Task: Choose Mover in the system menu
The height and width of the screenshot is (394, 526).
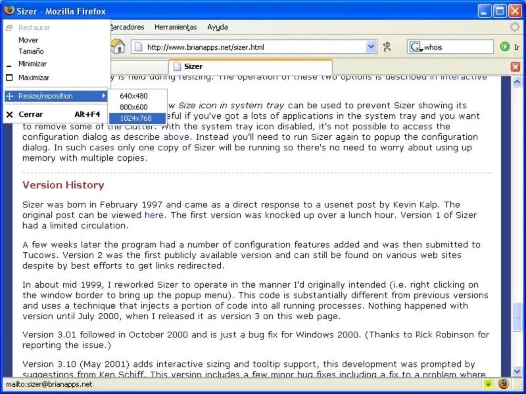Action: [55, 40]
